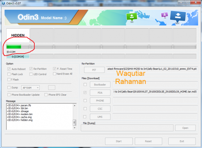Toggle the F. Reset Time checkbox
Screen dimensions: 202x148
[x=54, y=69]
